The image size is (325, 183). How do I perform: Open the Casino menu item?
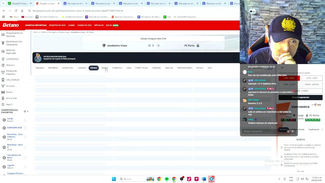pyautogui.click(x=71, y=25)
